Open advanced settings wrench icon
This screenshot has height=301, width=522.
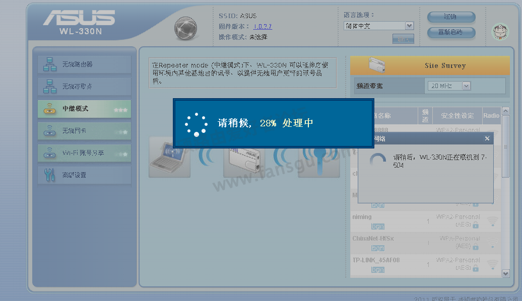point(49,175)
